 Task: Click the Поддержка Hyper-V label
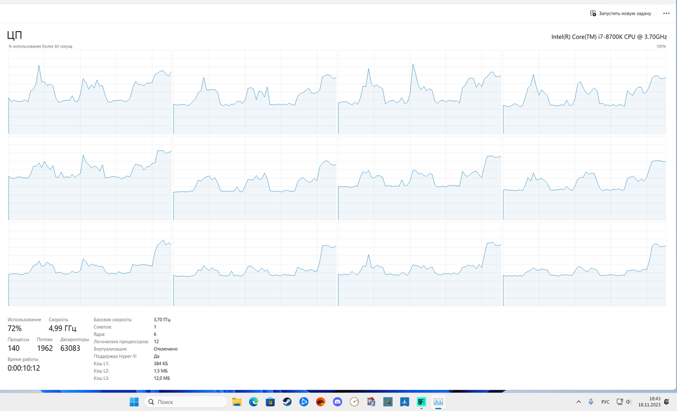point(115,357)
